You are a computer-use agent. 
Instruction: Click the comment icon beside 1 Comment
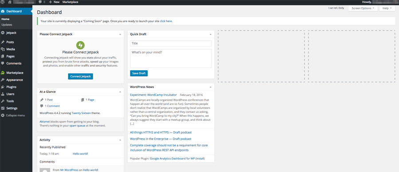(42, 106)
